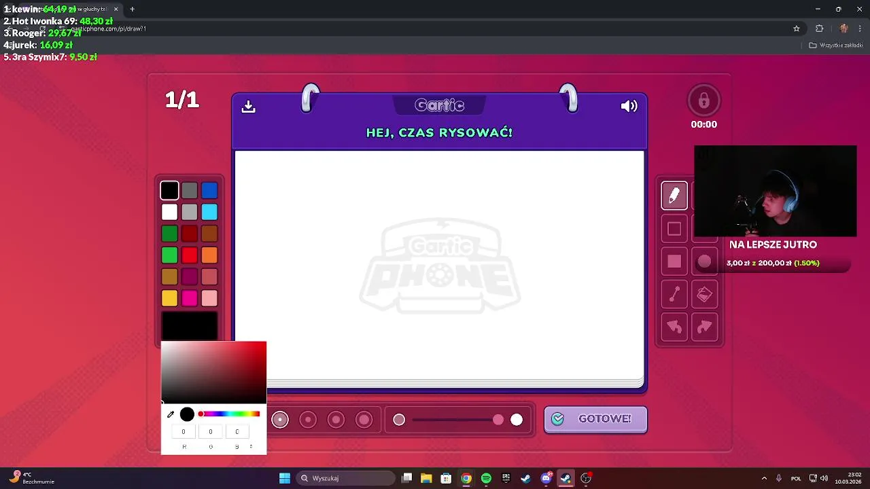Select the filled ellipse tool
The width and height of the screenshot is (870, 489).
pyautogui.click(x=704, y=261)
